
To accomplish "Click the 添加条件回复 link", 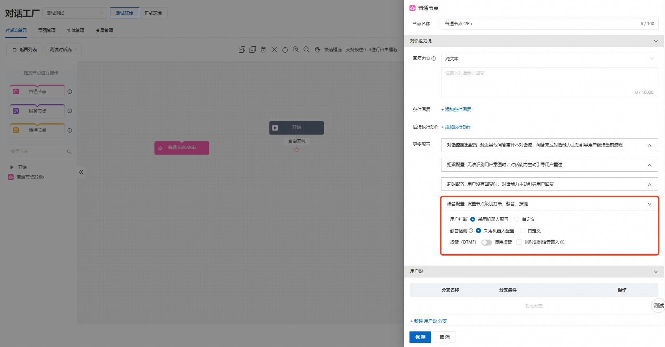I will pos(456,109).
